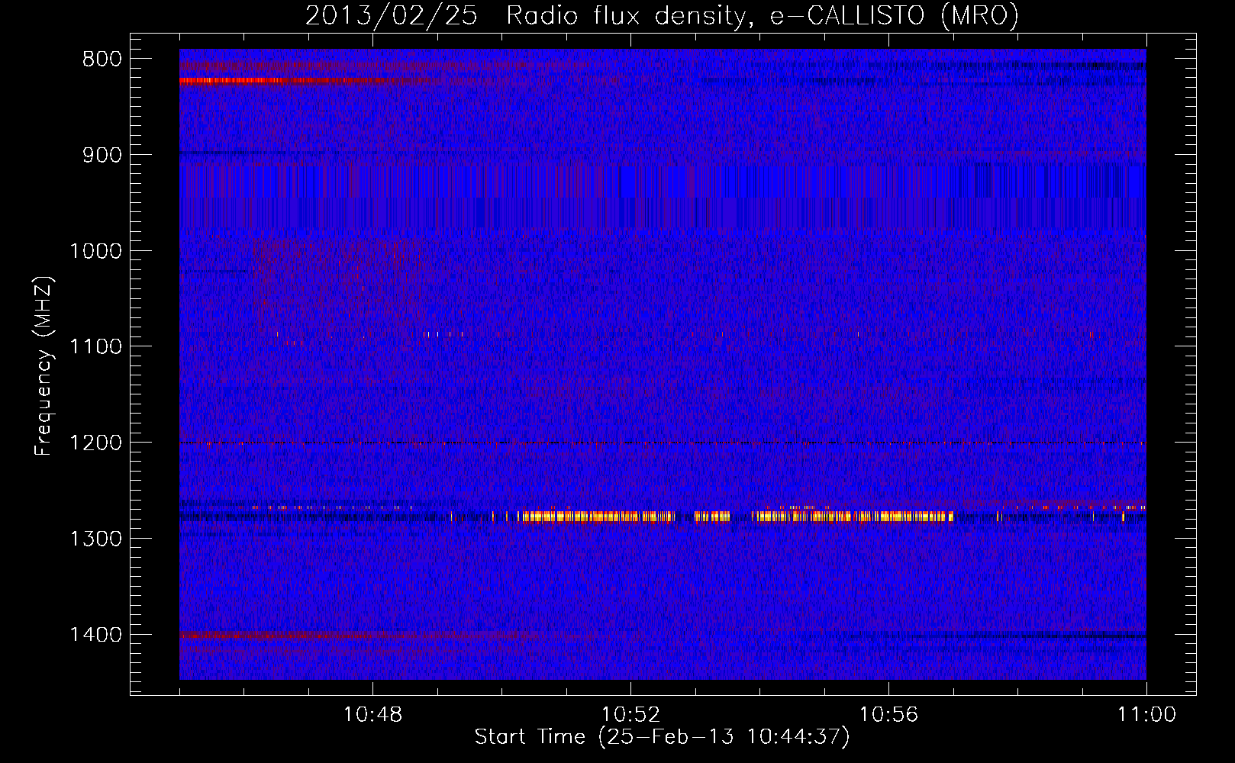Click the 1400 frequency tick label

pyautogui.click(x=96, y=635)
